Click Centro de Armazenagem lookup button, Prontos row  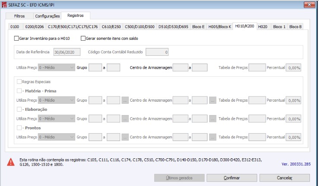click(213, 138)
